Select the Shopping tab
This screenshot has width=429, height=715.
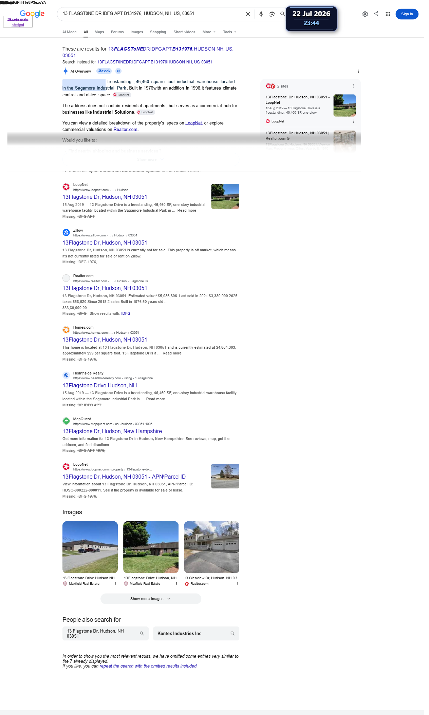[158, 32]
